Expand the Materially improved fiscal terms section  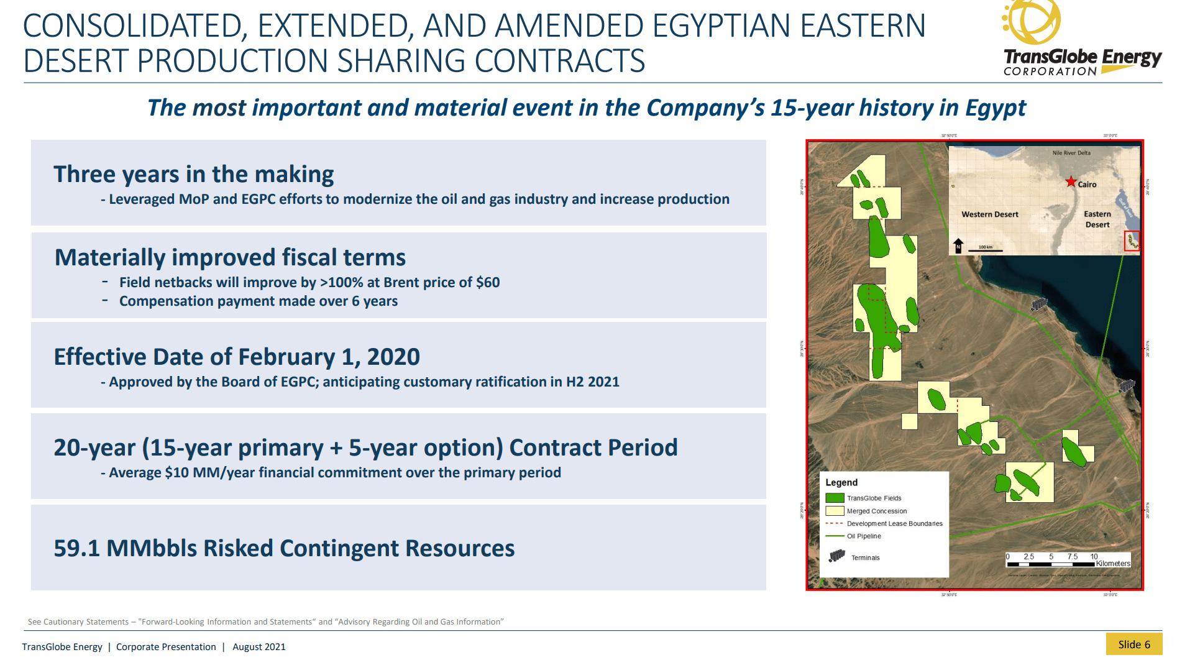pyautogui.click(x=230, y=257)
